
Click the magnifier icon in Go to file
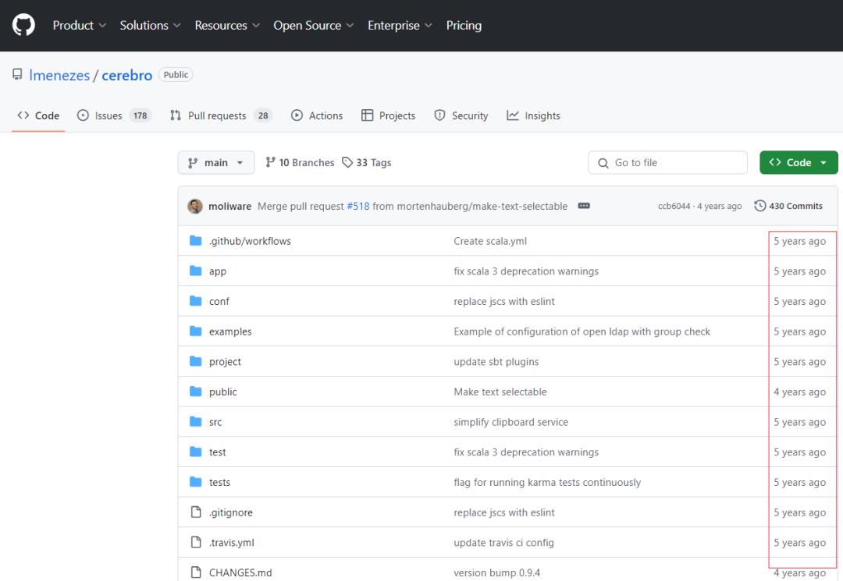tap(603, 163)
